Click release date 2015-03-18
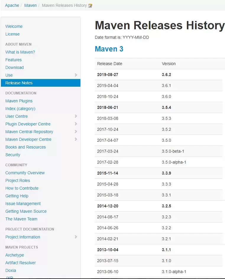 (x=108, y=195)
